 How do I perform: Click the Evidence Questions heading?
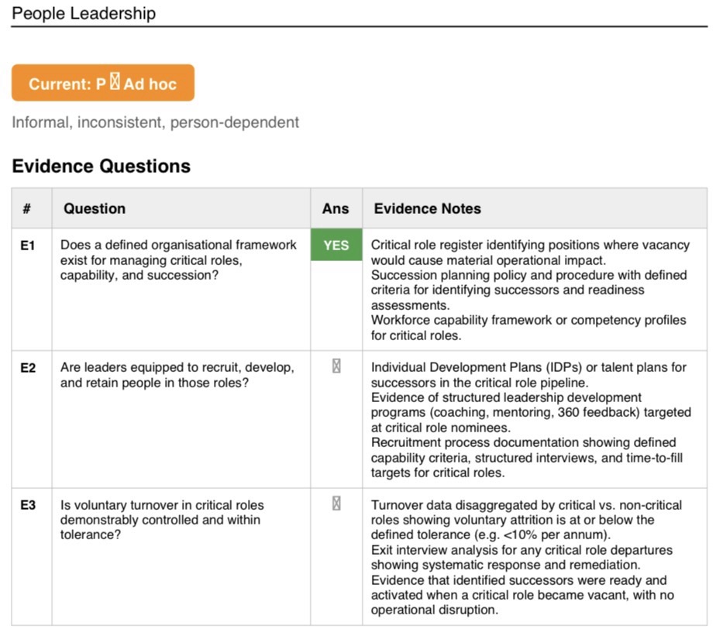click(102, 167)
